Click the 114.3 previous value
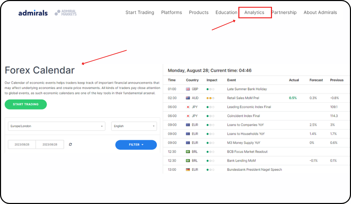The width and height of the screenshot is (351, 204). (x=334, y=116)
